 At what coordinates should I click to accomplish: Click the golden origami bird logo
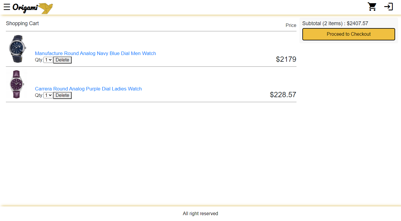46,8
